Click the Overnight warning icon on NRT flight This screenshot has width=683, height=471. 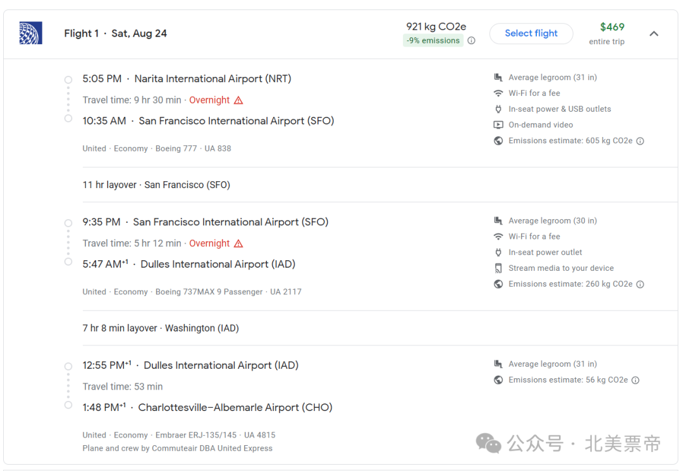[238, 100]
